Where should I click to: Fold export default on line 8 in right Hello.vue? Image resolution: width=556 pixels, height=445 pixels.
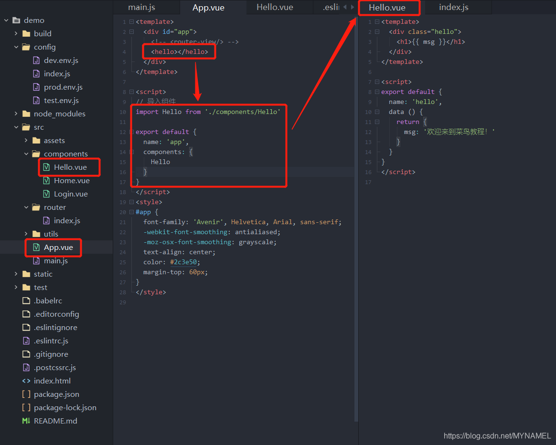click(x=377, y=92)
